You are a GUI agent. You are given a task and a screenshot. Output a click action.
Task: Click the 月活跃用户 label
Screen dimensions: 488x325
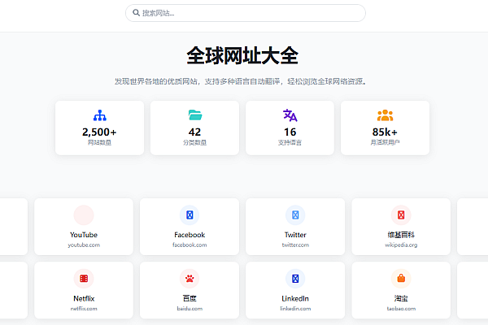(385, 142)
